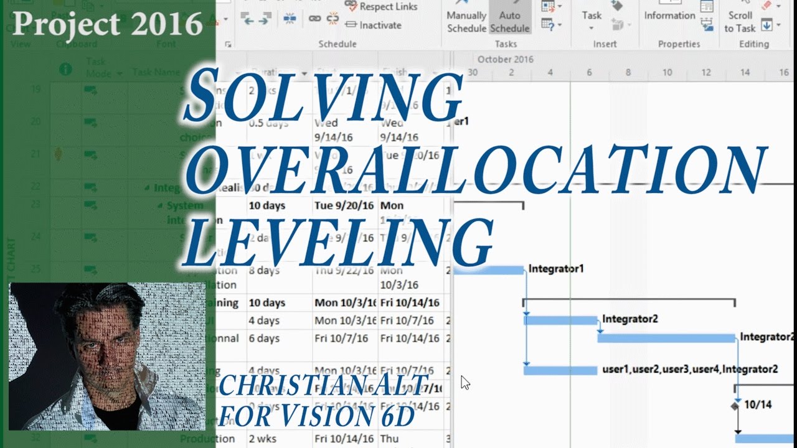Click the Unlink Tasks broken chain icon
The width and height of the screenshot is (797, 448).
point(333,19)
